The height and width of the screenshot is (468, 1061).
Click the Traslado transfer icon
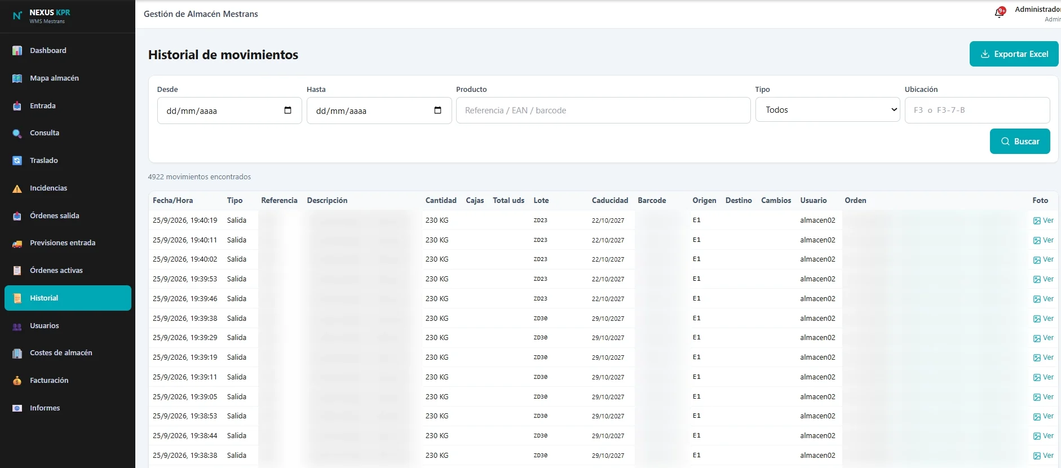pyautogui.click(x=17, y=161)
